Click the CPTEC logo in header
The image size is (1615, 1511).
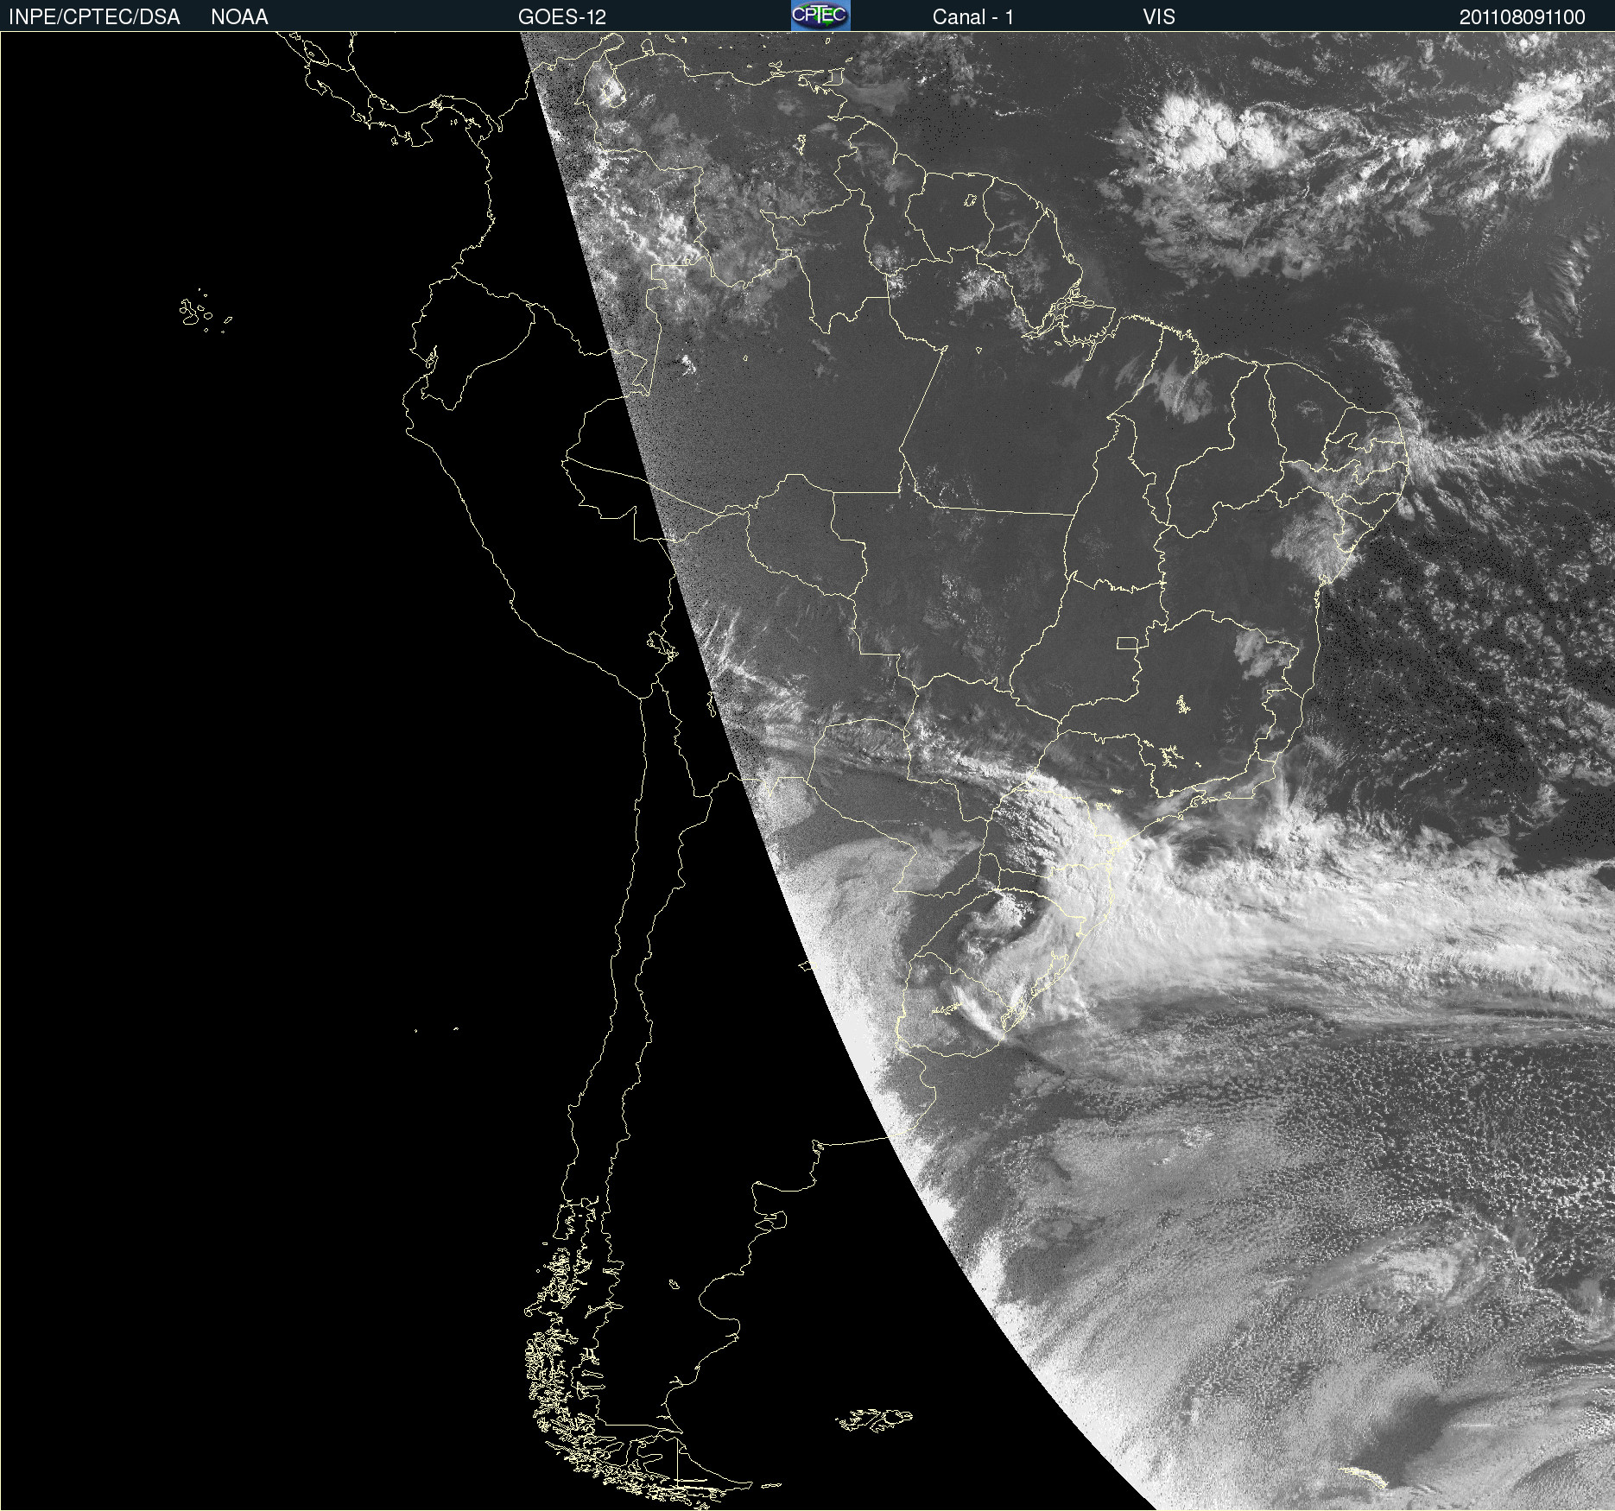820,16
